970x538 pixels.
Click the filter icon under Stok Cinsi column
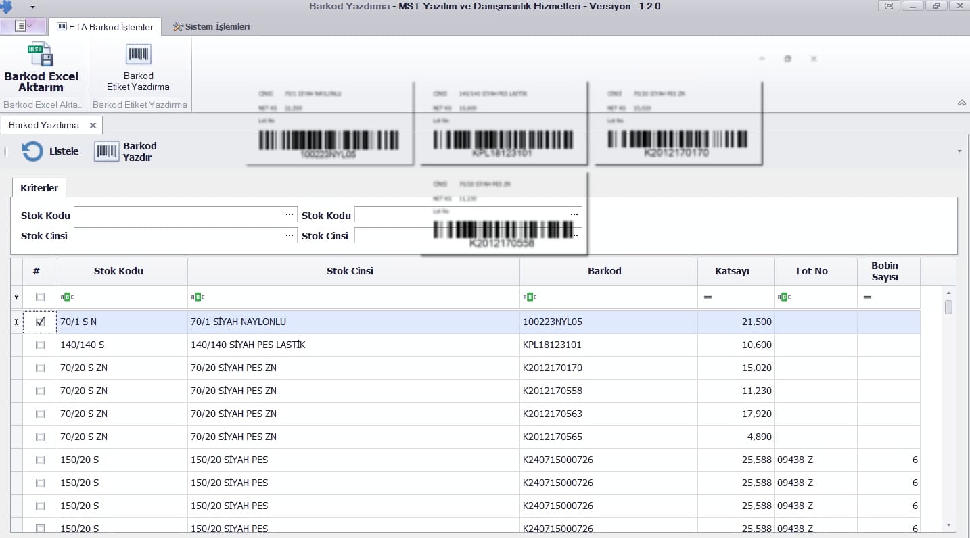pos(196,297)
